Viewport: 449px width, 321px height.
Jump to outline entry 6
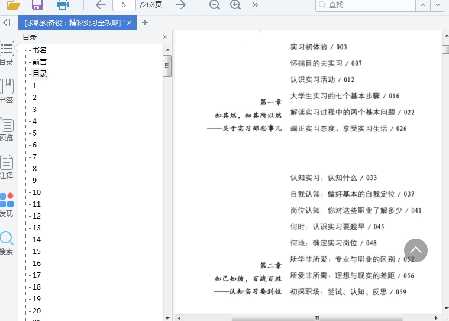tap(35, 145)
